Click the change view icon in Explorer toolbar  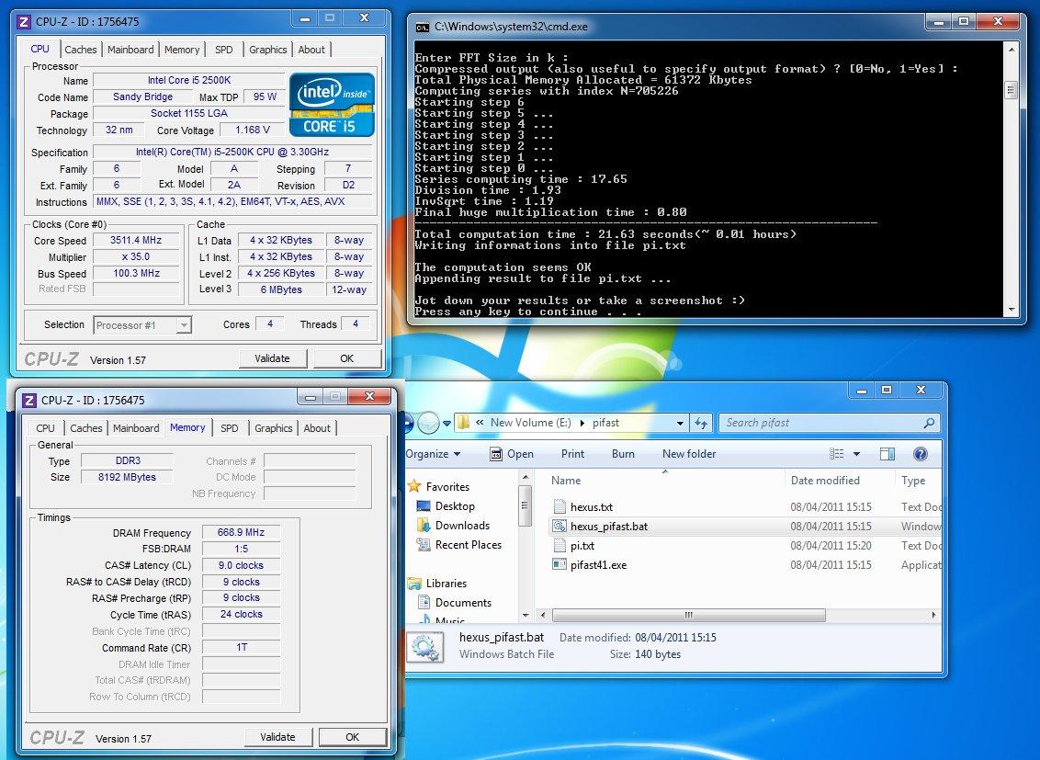837,454
